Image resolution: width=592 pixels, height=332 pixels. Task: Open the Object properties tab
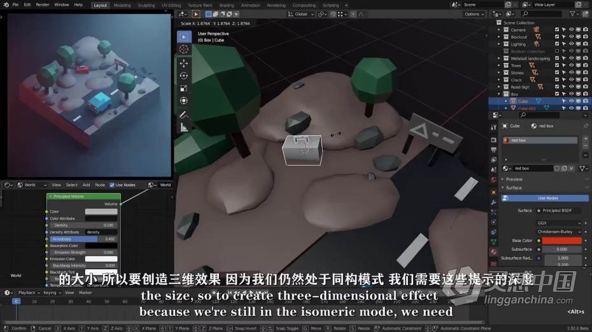pos(493,192)
